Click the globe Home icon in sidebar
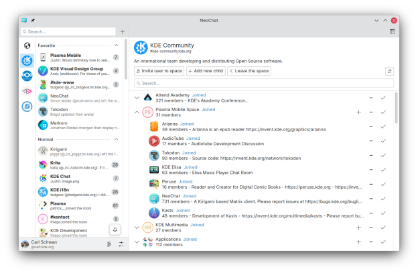This screenshot has height=273, width=418. [27, 45]
